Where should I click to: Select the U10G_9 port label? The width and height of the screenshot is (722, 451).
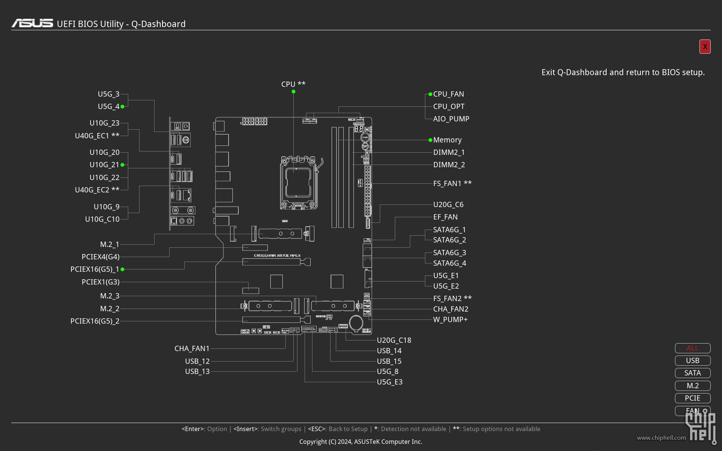(106, 207)
